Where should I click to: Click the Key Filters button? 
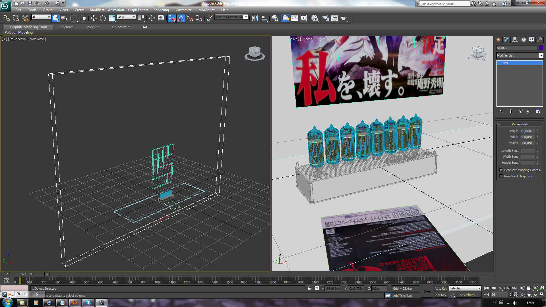pyautogui.click(x=468, y=295)
